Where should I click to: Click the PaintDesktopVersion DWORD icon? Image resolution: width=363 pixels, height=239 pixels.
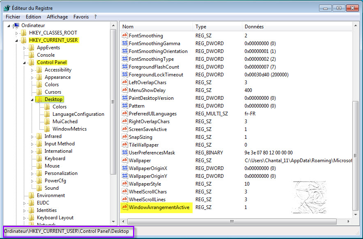pyautogui.click(x=125, y=98)
